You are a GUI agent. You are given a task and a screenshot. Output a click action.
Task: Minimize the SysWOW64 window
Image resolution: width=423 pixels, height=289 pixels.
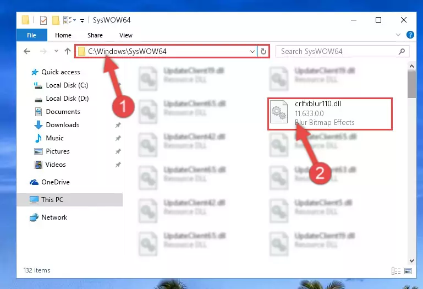[x=354, y=20]
